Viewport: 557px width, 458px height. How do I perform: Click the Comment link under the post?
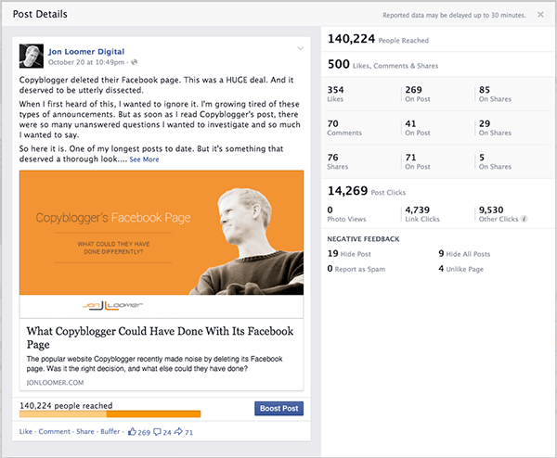[54, 432]
